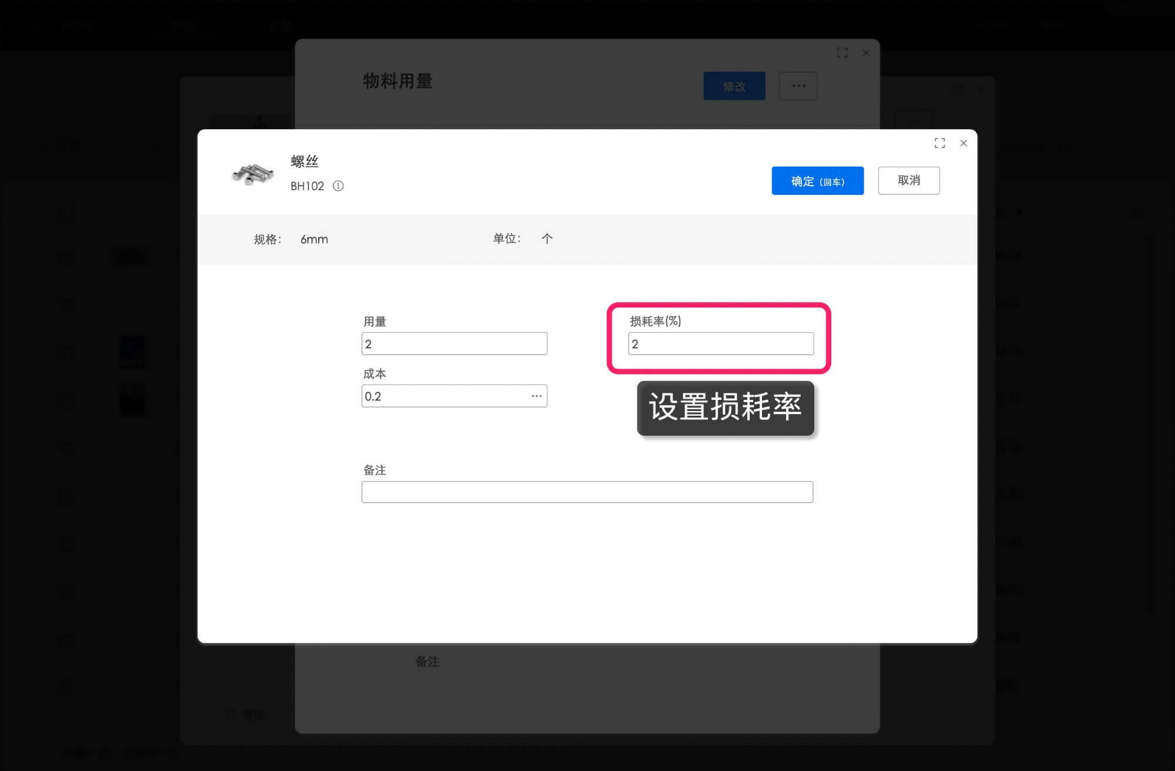The width and height of the screenshot is (1175, 771).
Task: Click the BH102 product code text
Action: pyautogui.click(x=307, y=186)
